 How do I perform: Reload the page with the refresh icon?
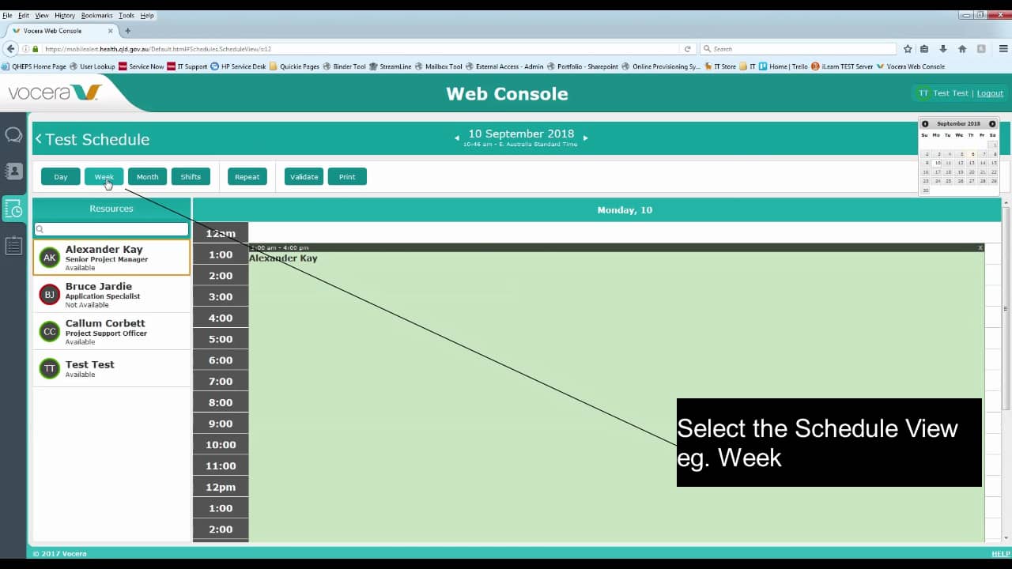click(x=687, y=49)
